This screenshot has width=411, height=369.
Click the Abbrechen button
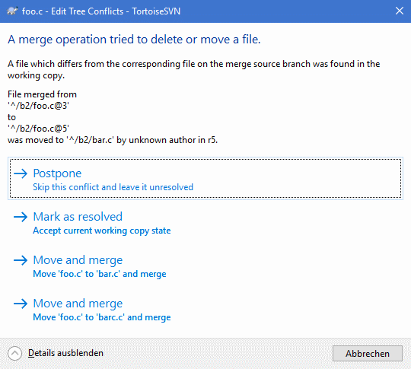click(368, 354)
